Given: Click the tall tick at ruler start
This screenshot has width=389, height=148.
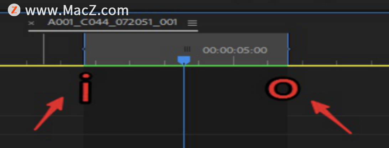Looking at the screenshot, I should click(x=44, y=49).
